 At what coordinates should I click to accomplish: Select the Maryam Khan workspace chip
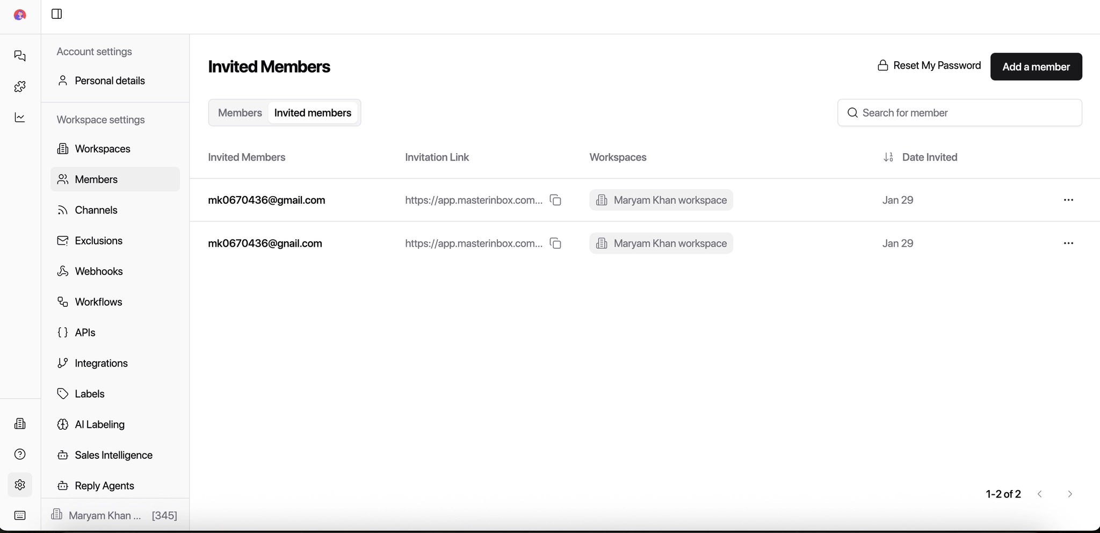click(x=661, y=199)
